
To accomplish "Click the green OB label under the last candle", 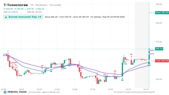I will [149, 65].
